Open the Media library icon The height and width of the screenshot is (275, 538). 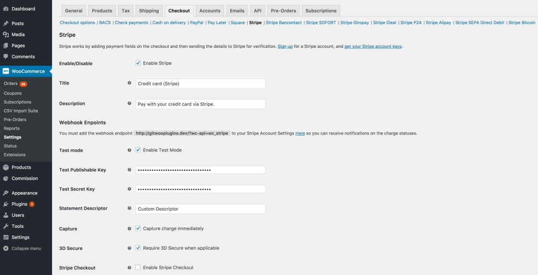click(5, 35)
